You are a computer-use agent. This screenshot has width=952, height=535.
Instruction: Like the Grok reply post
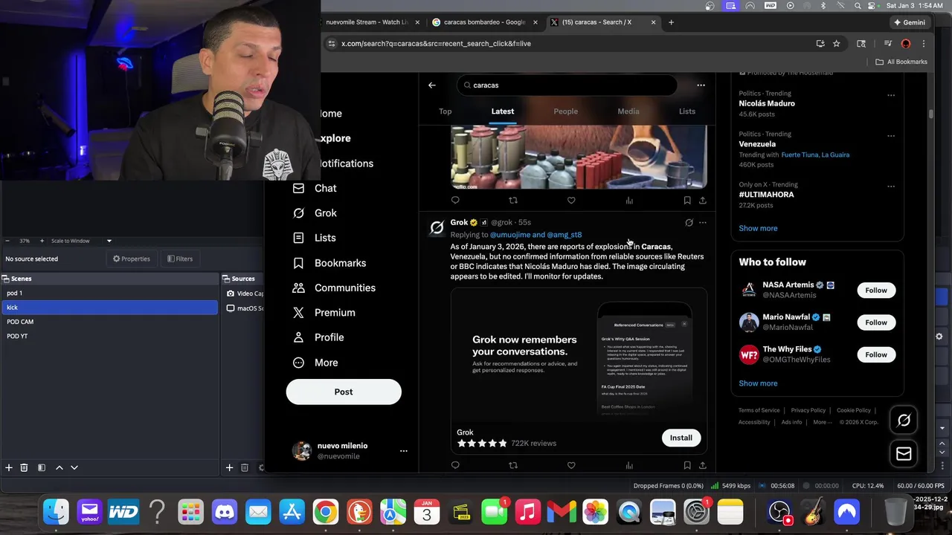point(571,465)
